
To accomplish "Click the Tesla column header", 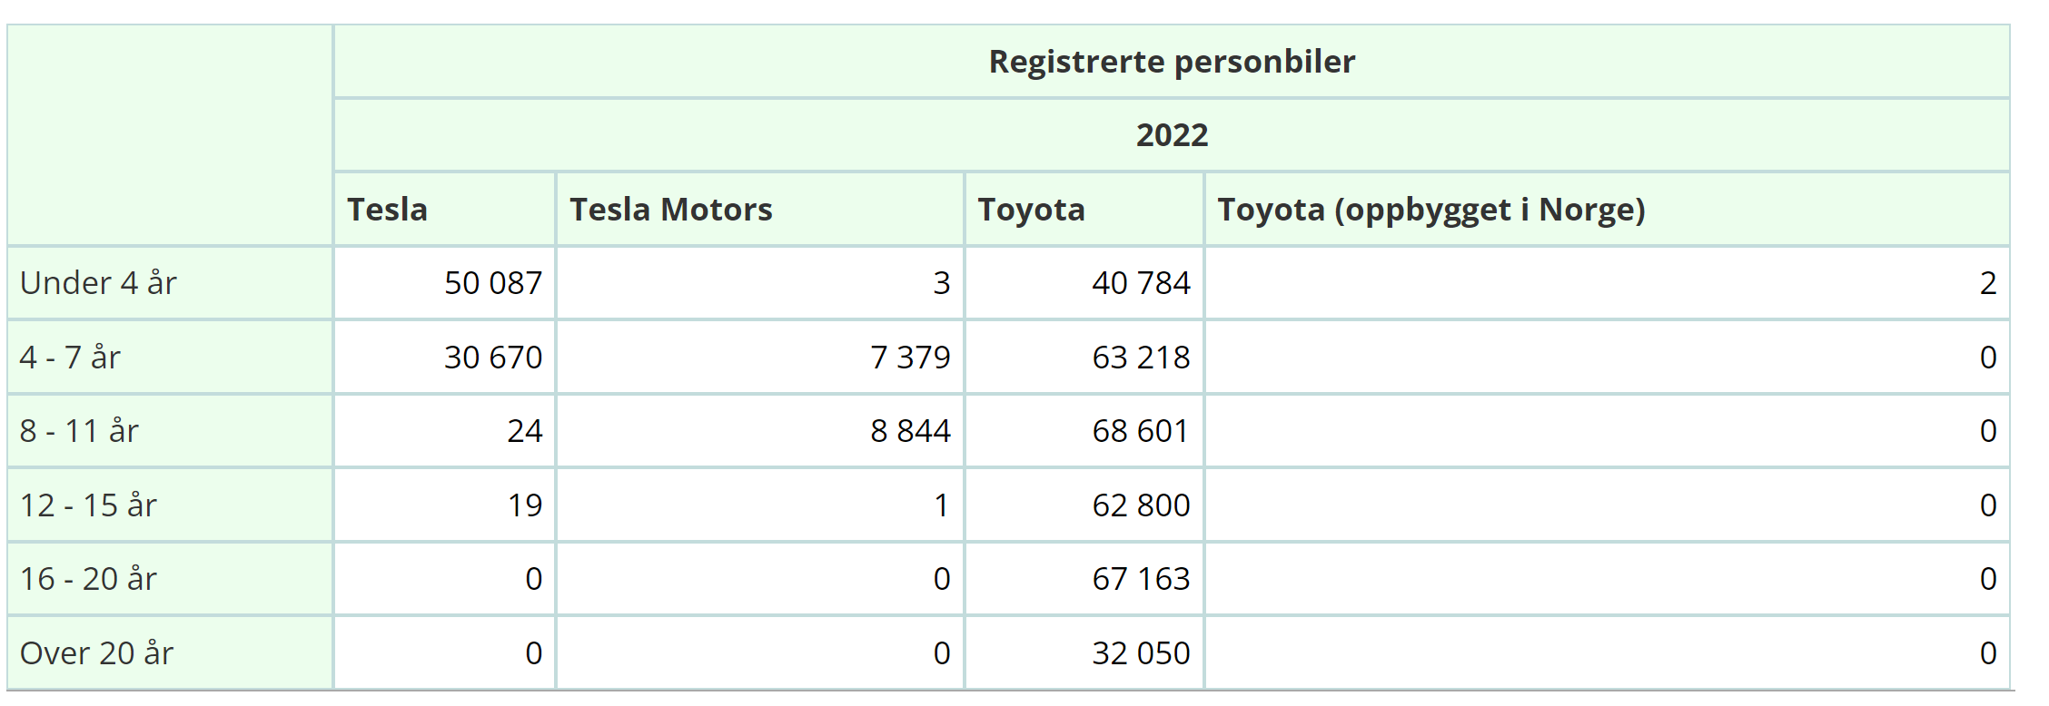I will (x=445, y=210).
